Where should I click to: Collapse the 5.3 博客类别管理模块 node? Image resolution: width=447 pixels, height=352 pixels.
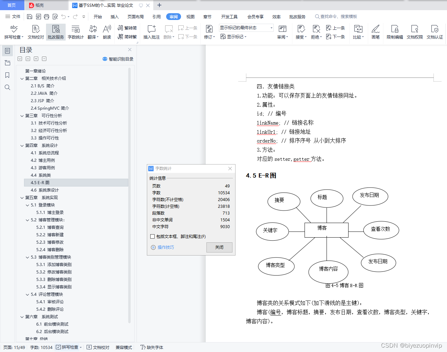coord(27,257)
